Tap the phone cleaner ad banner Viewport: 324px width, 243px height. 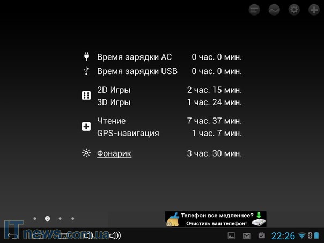[x=216, y=219]
